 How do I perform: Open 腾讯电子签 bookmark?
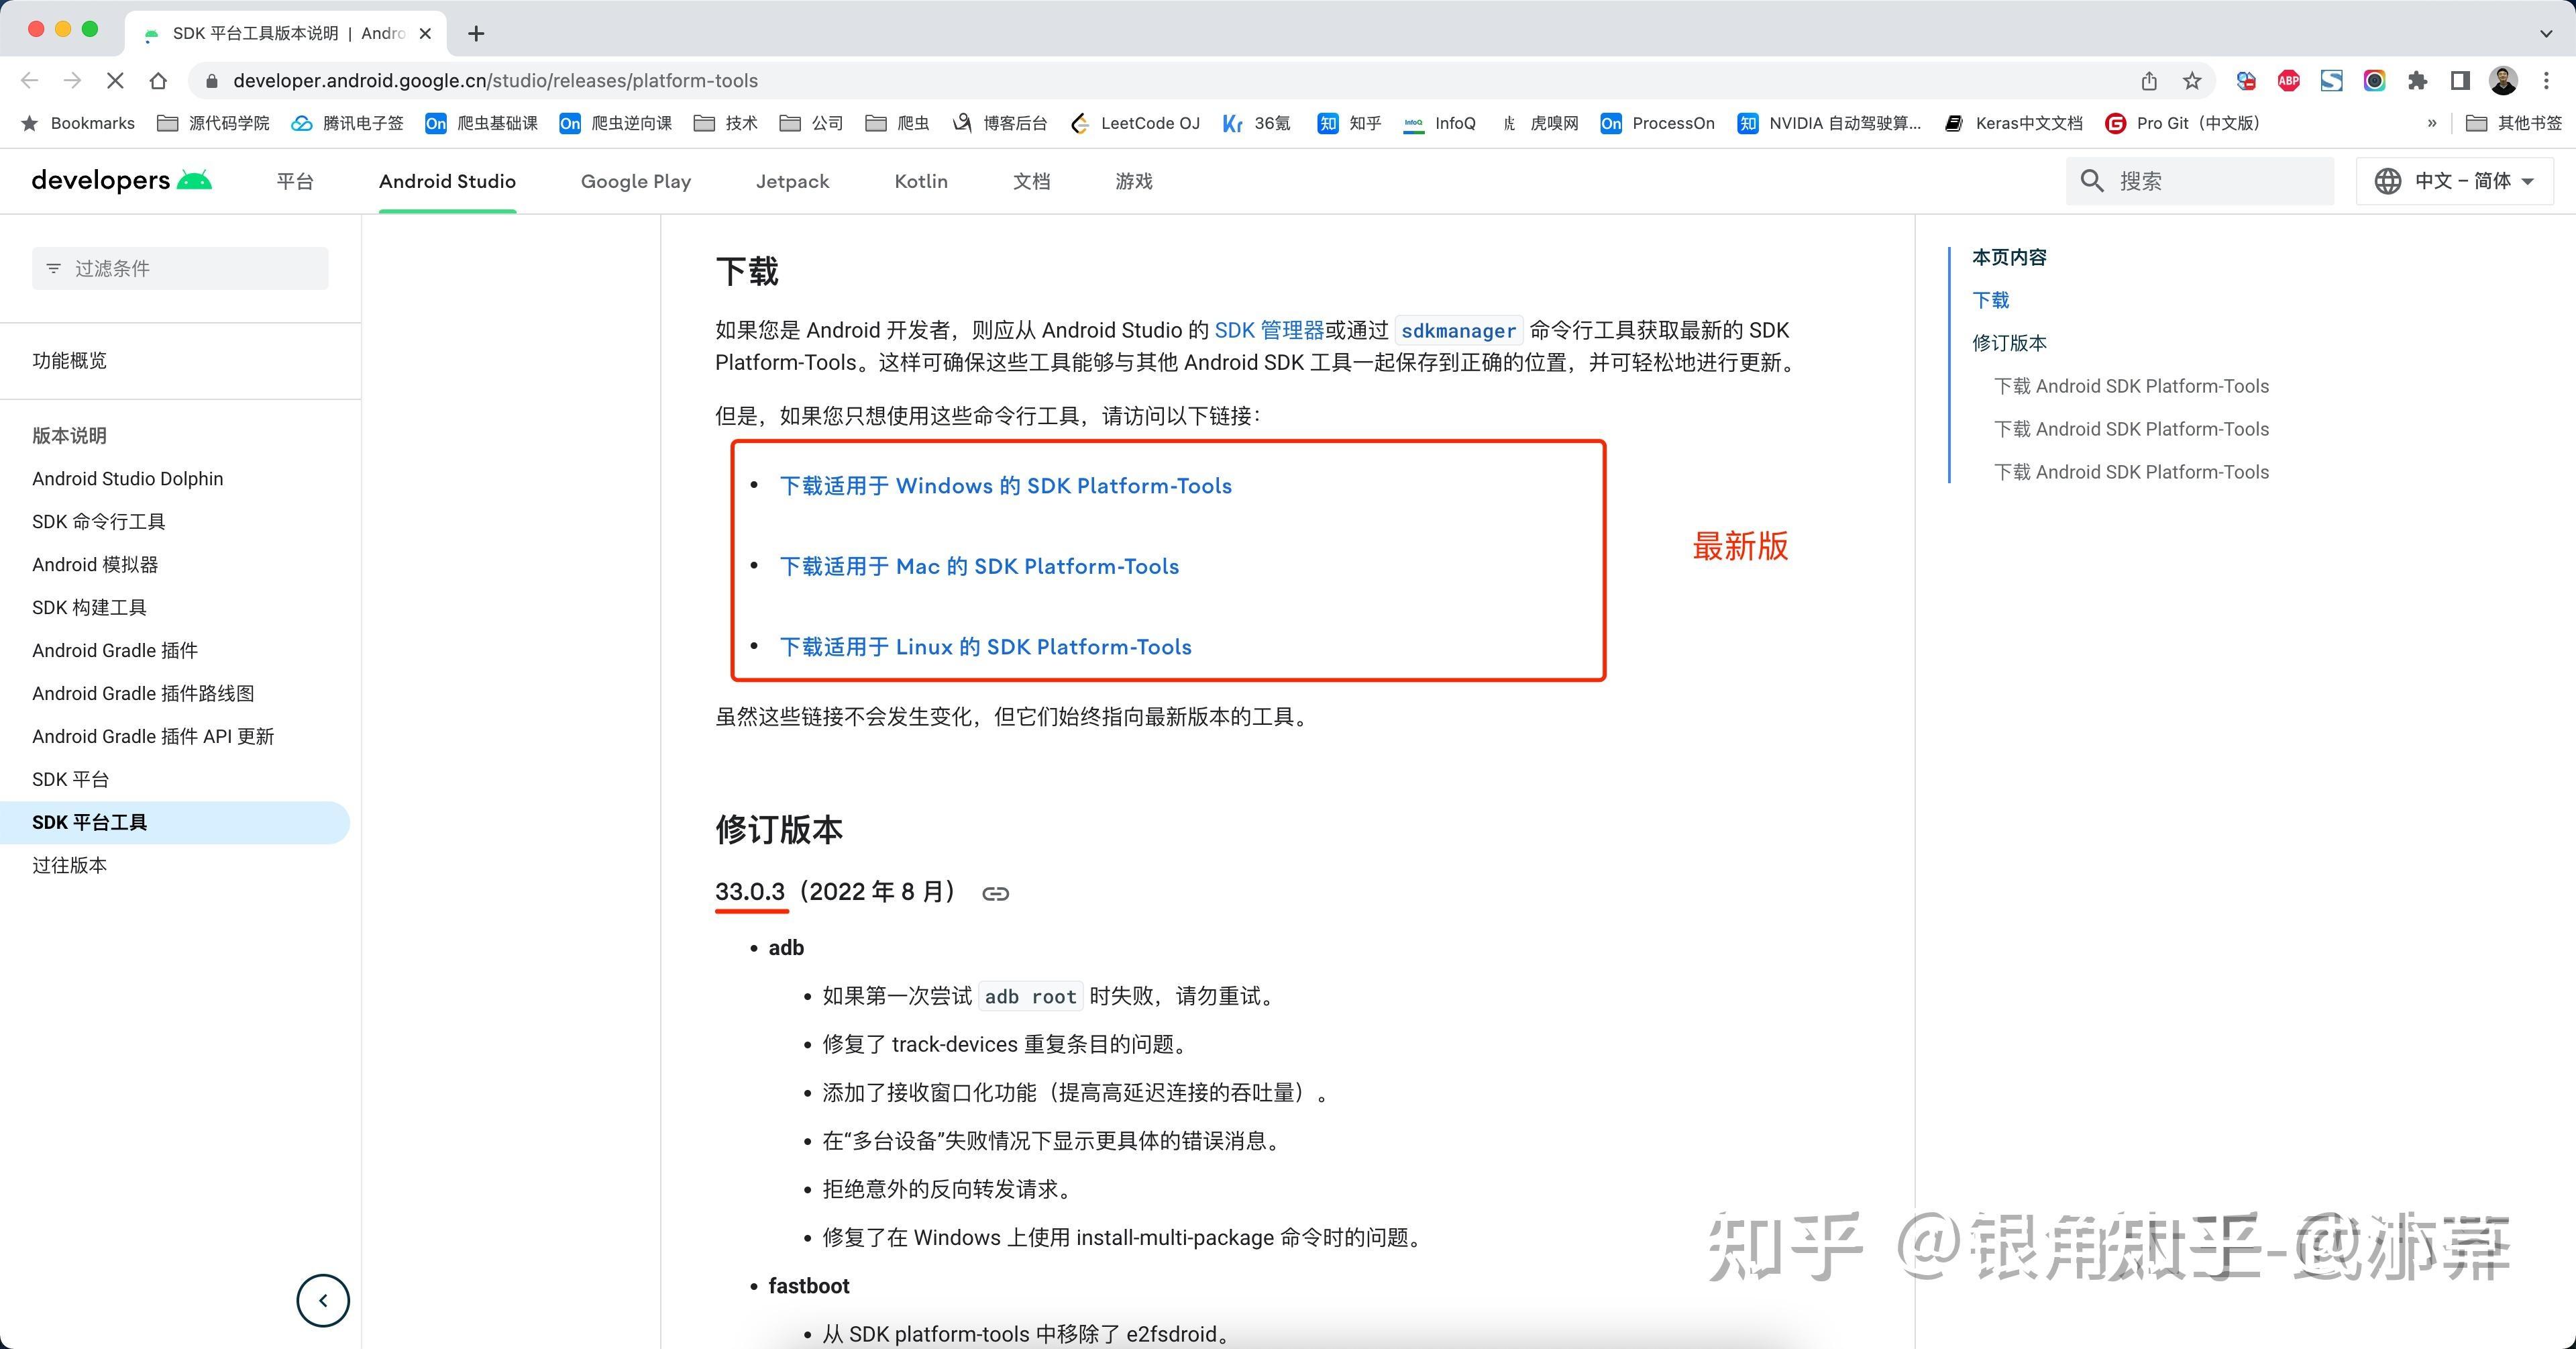[x=347, y=123]
